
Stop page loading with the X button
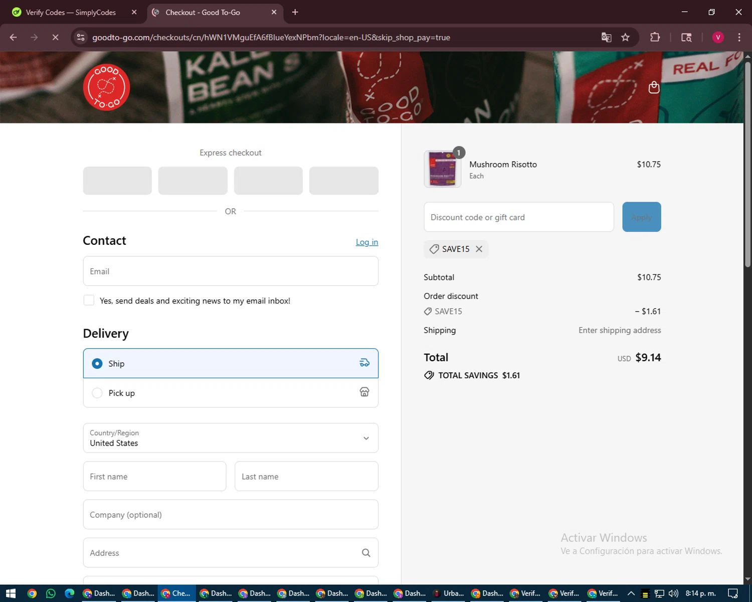point(55,38)
